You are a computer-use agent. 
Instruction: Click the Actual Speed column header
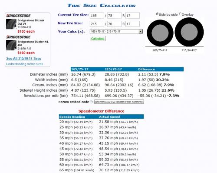coord(109,117)
